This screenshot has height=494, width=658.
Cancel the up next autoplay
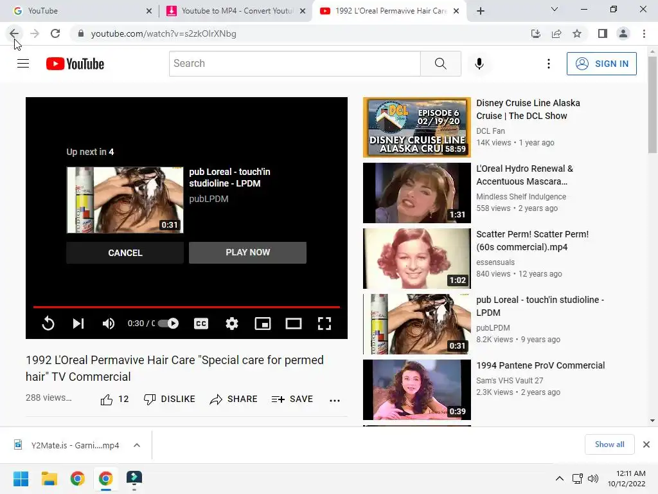click(x=125, y=253)
